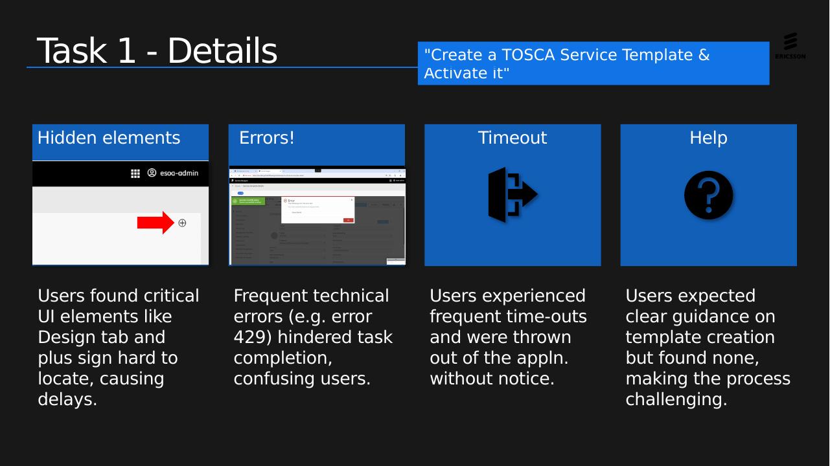830x466 pixels.
Task: Open the apps grid icon beside esoa-admin
Action: click(x=135, y=173)
